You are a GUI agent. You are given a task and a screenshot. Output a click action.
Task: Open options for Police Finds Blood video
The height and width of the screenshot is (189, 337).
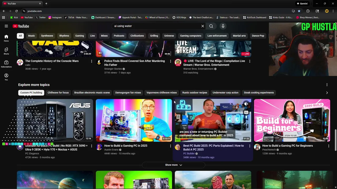171,61
